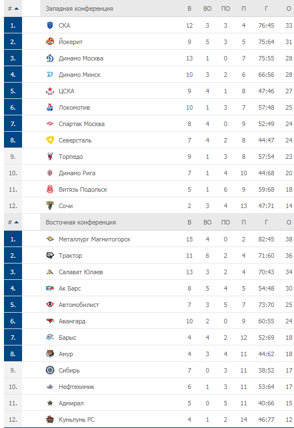This screenshot has height=428, width=294.
Task: Click the Трактор bear logo icon
Action: [x=50, y=256]
